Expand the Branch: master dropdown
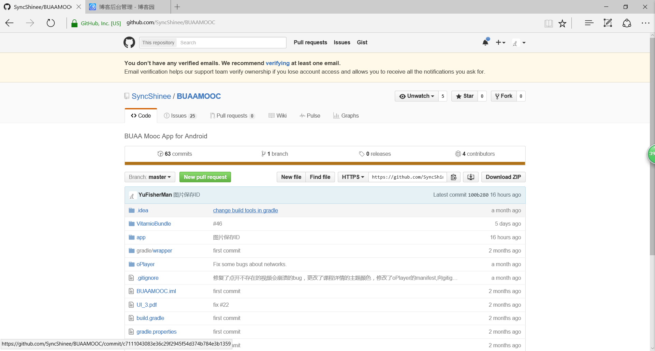The image size is (655, 351). 150,177
